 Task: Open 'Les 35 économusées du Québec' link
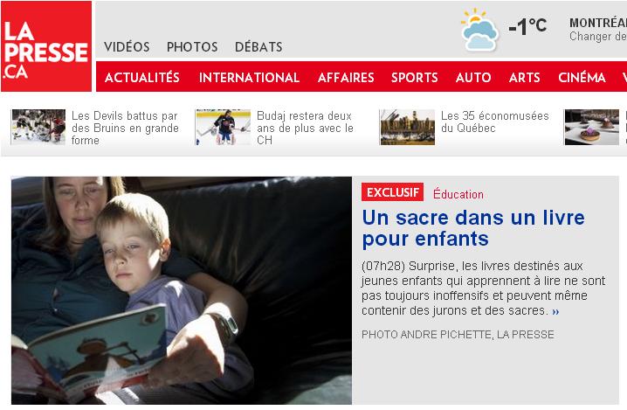coord(494,122)
